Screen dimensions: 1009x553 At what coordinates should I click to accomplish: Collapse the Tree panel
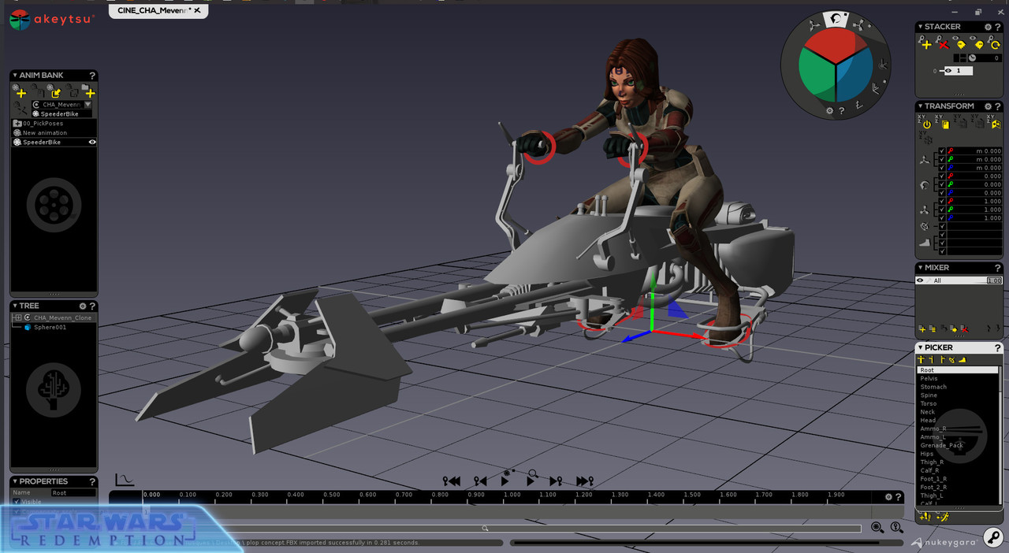[14, 306]
